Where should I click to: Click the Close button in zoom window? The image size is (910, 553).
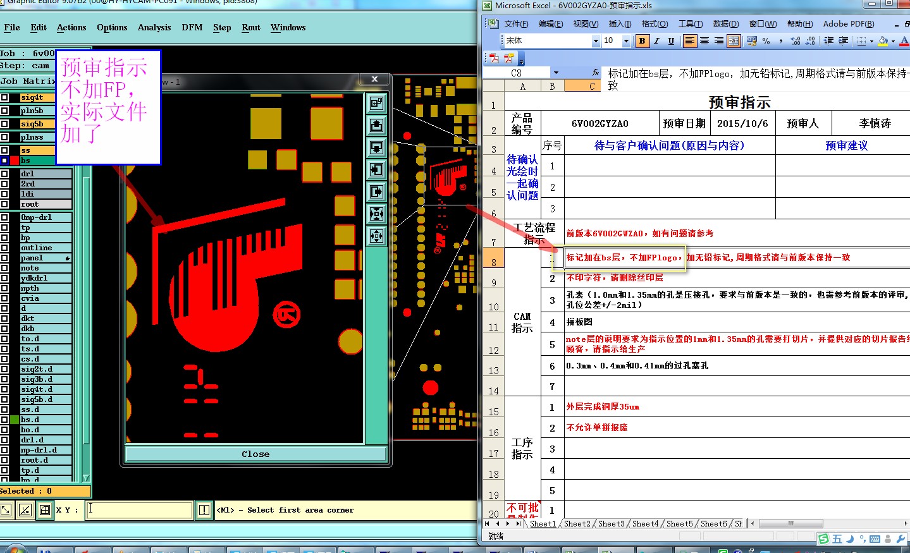click(x=255, y=454)
